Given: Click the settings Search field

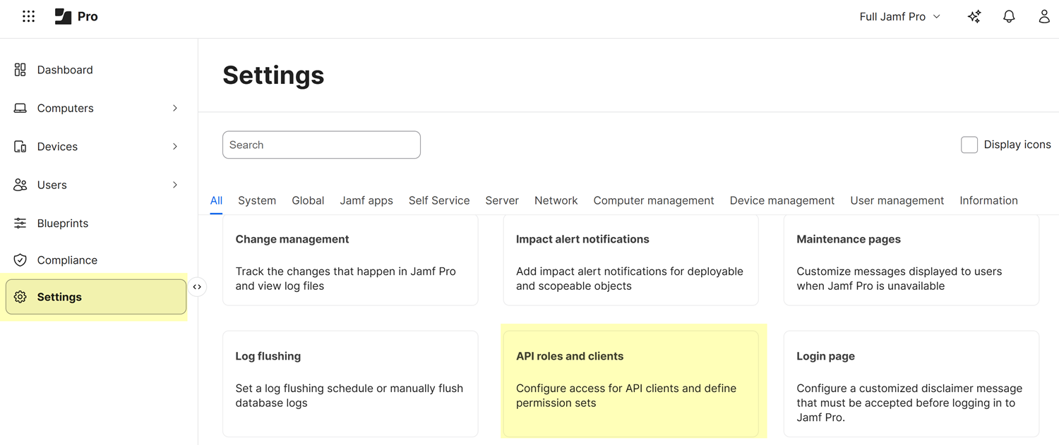Looking at the screenshot, I should click(321, 145).
